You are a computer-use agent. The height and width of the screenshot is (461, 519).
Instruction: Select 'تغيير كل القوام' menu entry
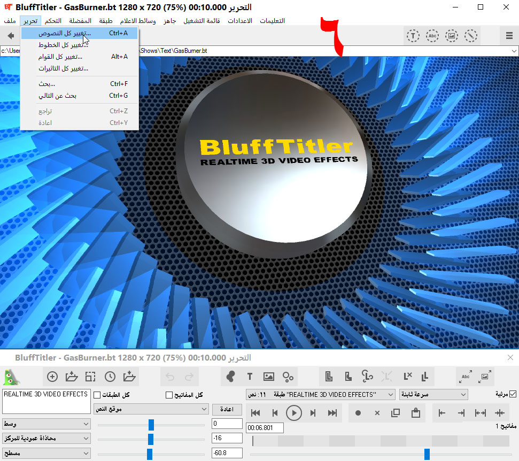point(80,57)
